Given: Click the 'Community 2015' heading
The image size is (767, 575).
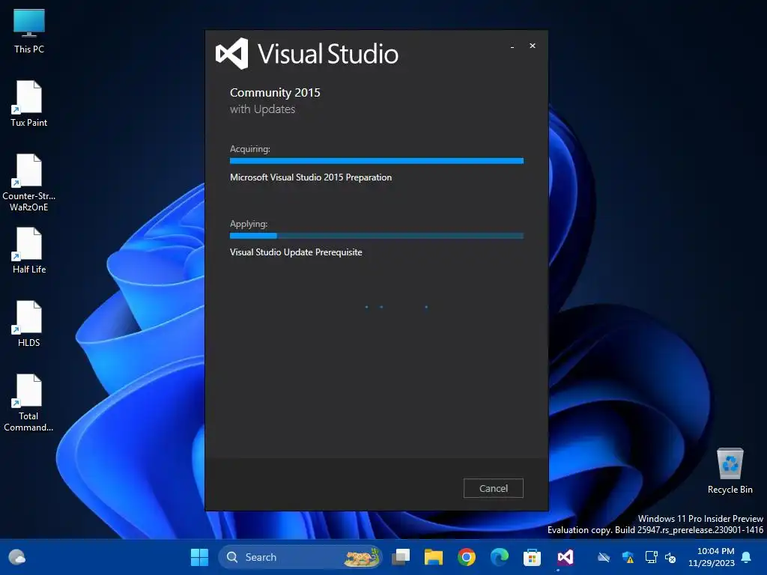Looking at the screenshot, I should coord(275,92).
